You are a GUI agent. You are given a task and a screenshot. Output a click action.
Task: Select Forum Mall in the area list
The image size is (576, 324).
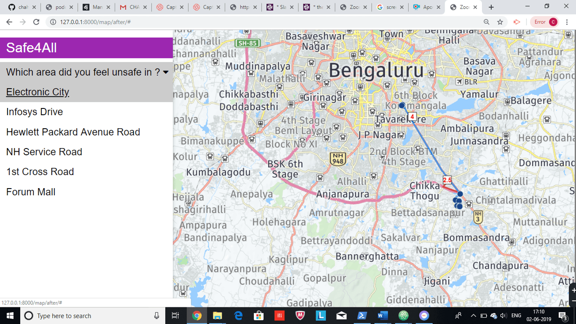31,192
